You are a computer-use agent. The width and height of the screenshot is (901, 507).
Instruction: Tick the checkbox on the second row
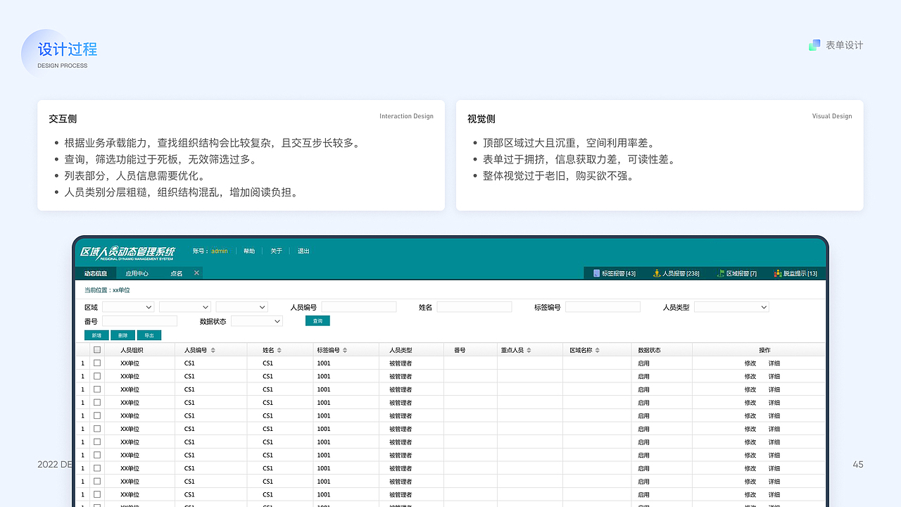click(x=98, y=376)
